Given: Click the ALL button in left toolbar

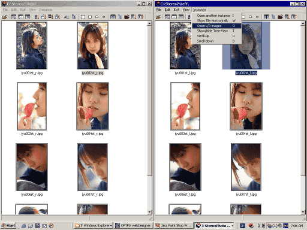Looking at the screenshot, I should point(67,17).
